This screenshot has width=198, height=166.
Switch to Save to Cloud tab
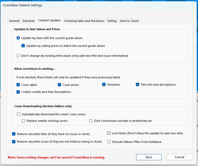[x=129, y=21]
